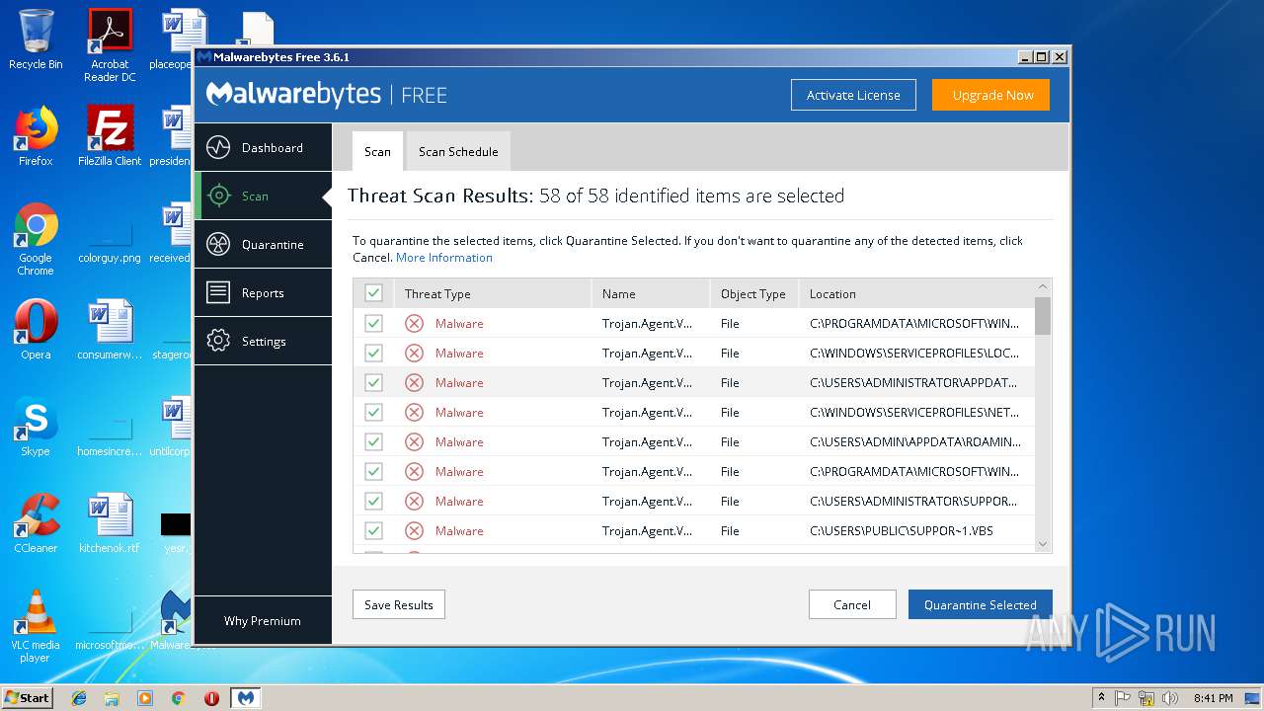
Task: Click Action Center flag tray icon
Action: coord(1123,698)
